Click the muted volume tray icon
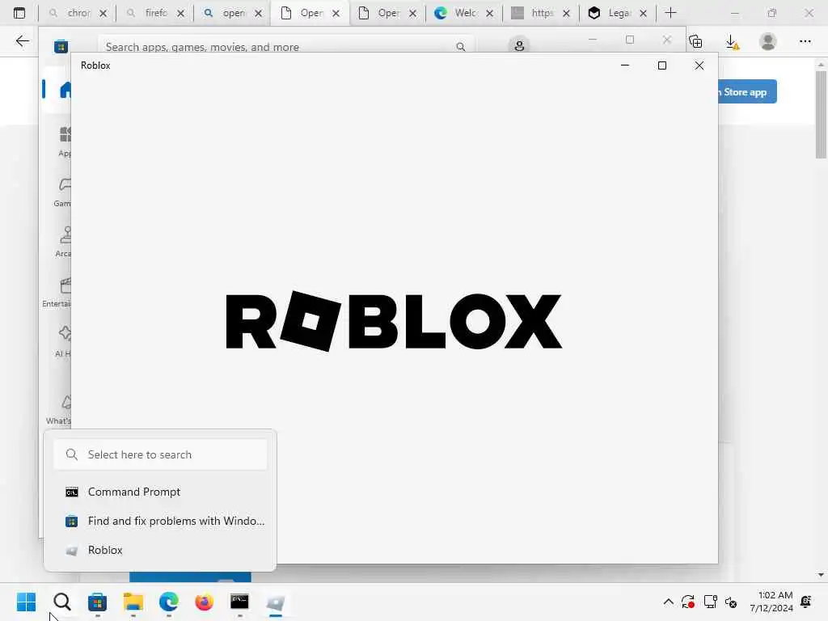Viewport: 828px width, 621px height. tap(731, 602)
